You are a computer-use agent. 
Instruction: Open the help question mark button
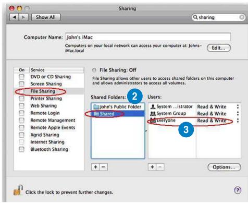pyautogui.click(x=238, y=190)
